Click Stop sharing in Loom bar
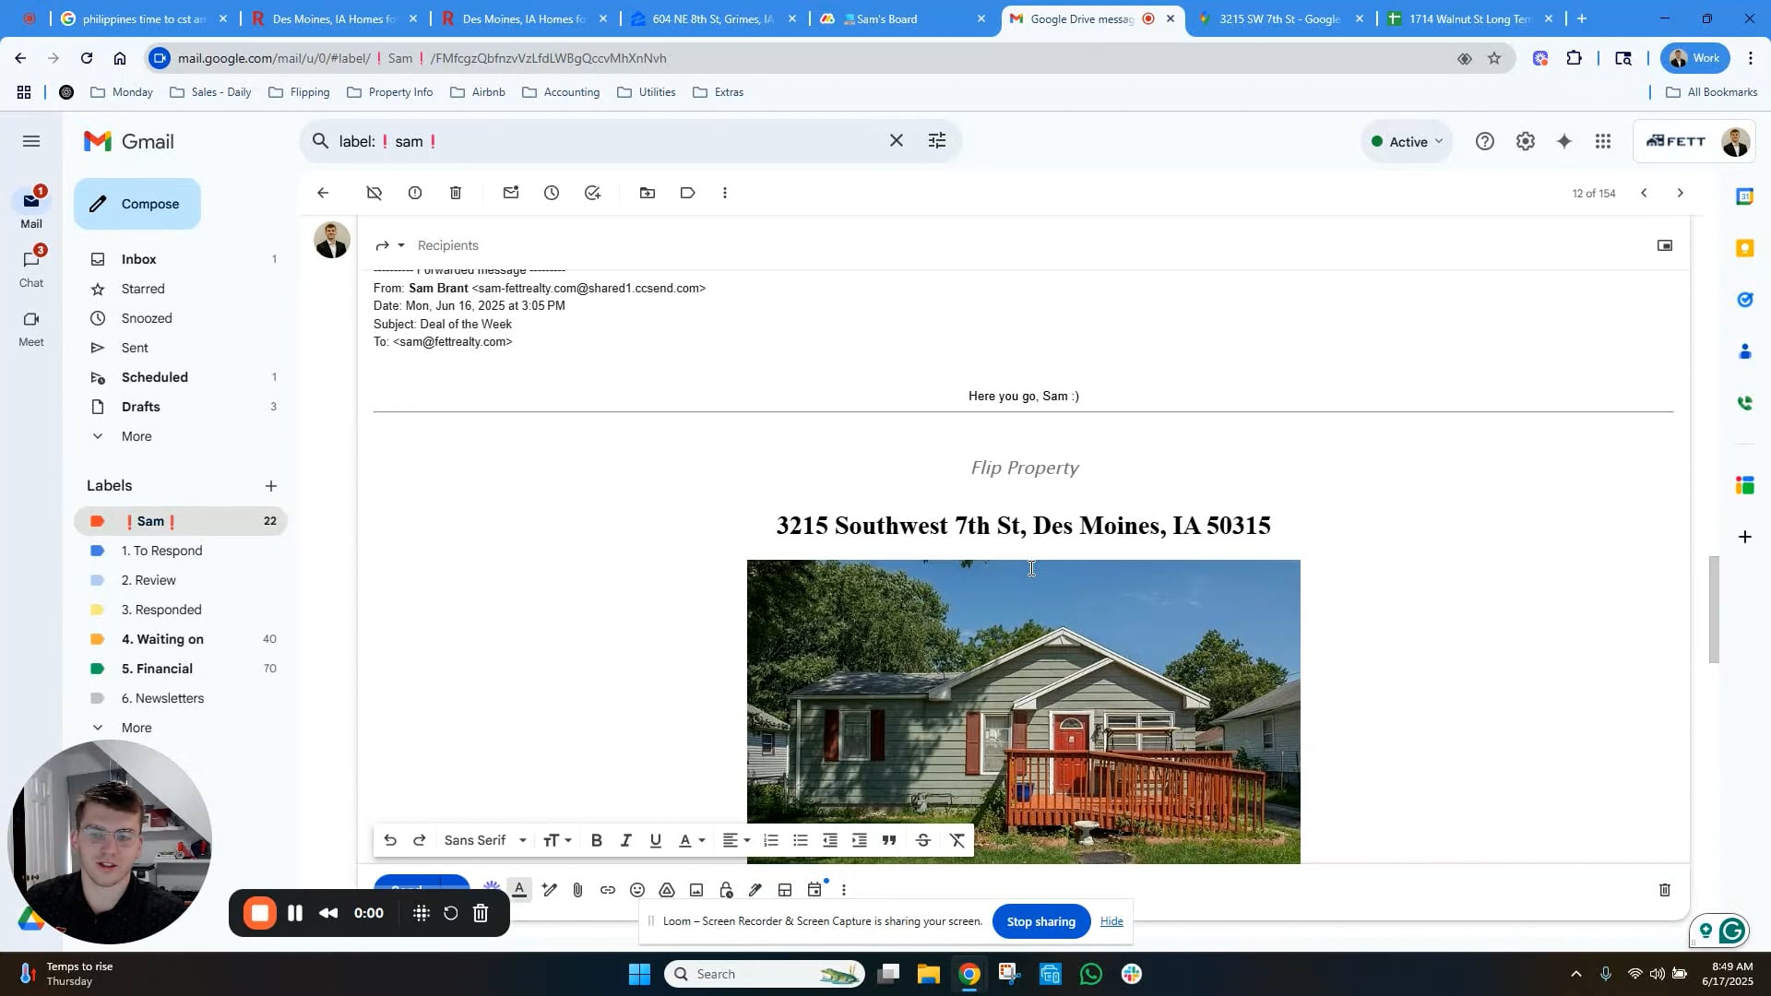Viewport: 1771px width, 996px height. 1040,921
